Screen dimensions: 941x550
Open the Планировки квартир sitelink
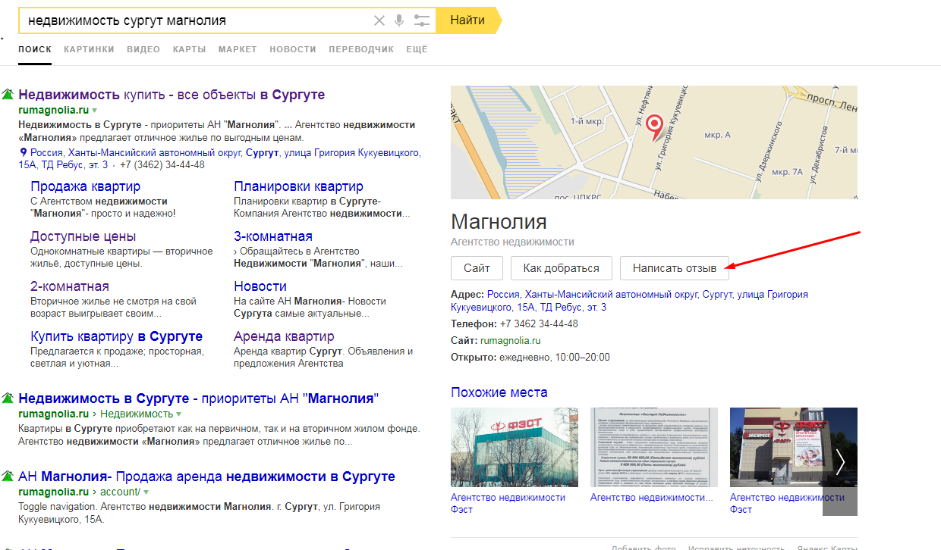(298, 186)
